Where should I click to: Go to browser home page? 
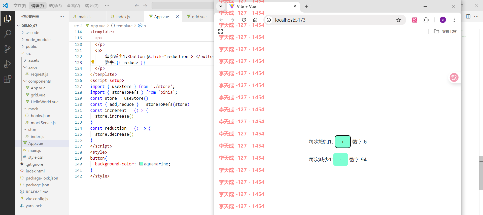255,20
